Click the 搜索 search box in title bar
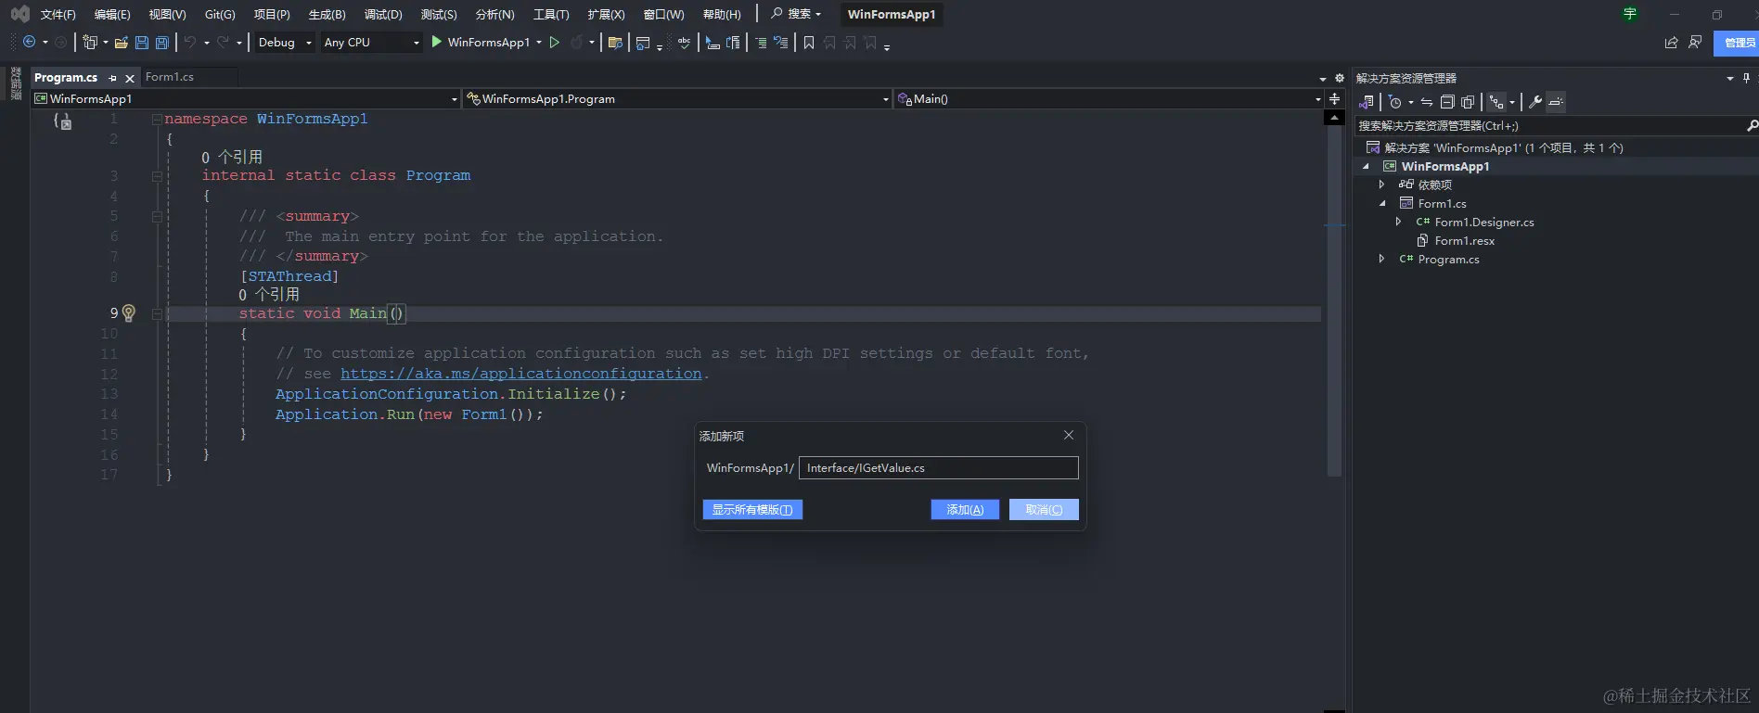This screenshot has height=713, width=1759. (x=797, y=14)
